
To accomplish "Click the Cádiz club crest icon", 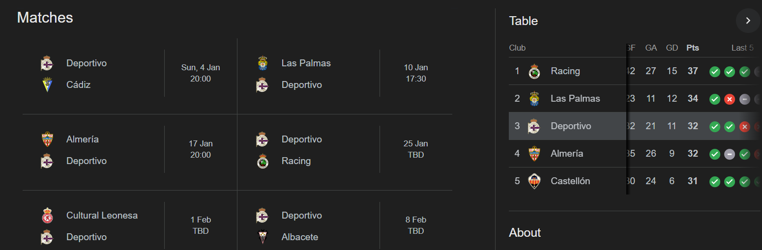I will [47, 84].
